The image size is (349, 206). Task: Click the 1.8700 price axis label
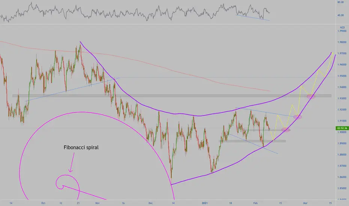tap(342, 166)
